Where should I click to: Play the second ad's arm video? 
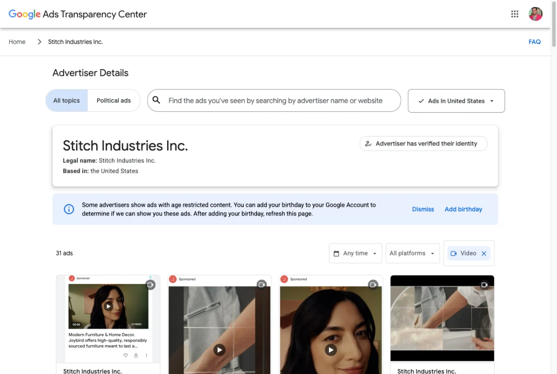(x=220, y=350)
